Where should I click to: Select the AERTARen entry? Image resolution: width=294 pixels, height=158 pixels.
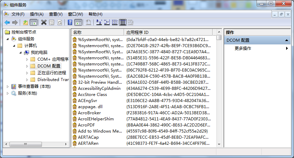click(x=88, y=143)
